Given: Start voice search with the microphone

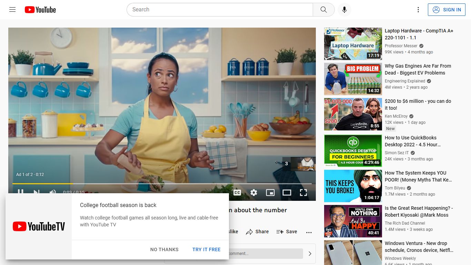Looking at the screenshot, I should point(344,10).
